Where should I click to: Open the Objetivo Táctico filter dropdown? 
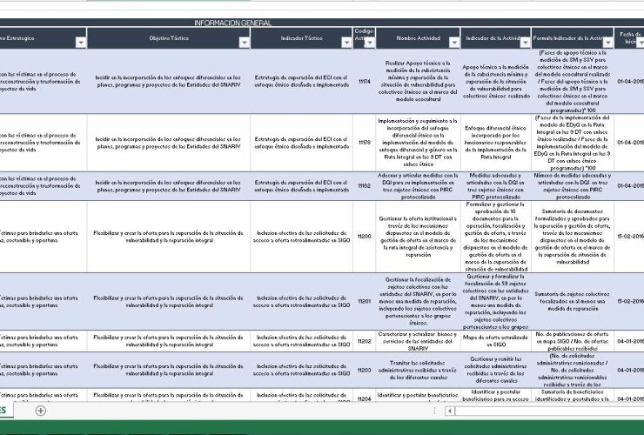[x=245, y=43]
